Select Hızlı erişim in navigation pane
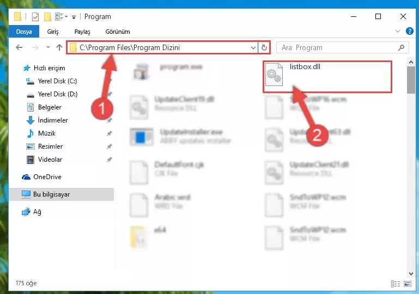 pyautogui.click(x=50, y=68)
